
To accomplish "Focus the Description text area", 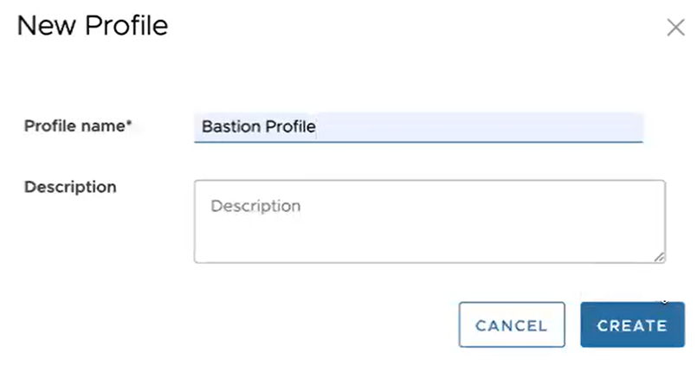I will 429,222.
